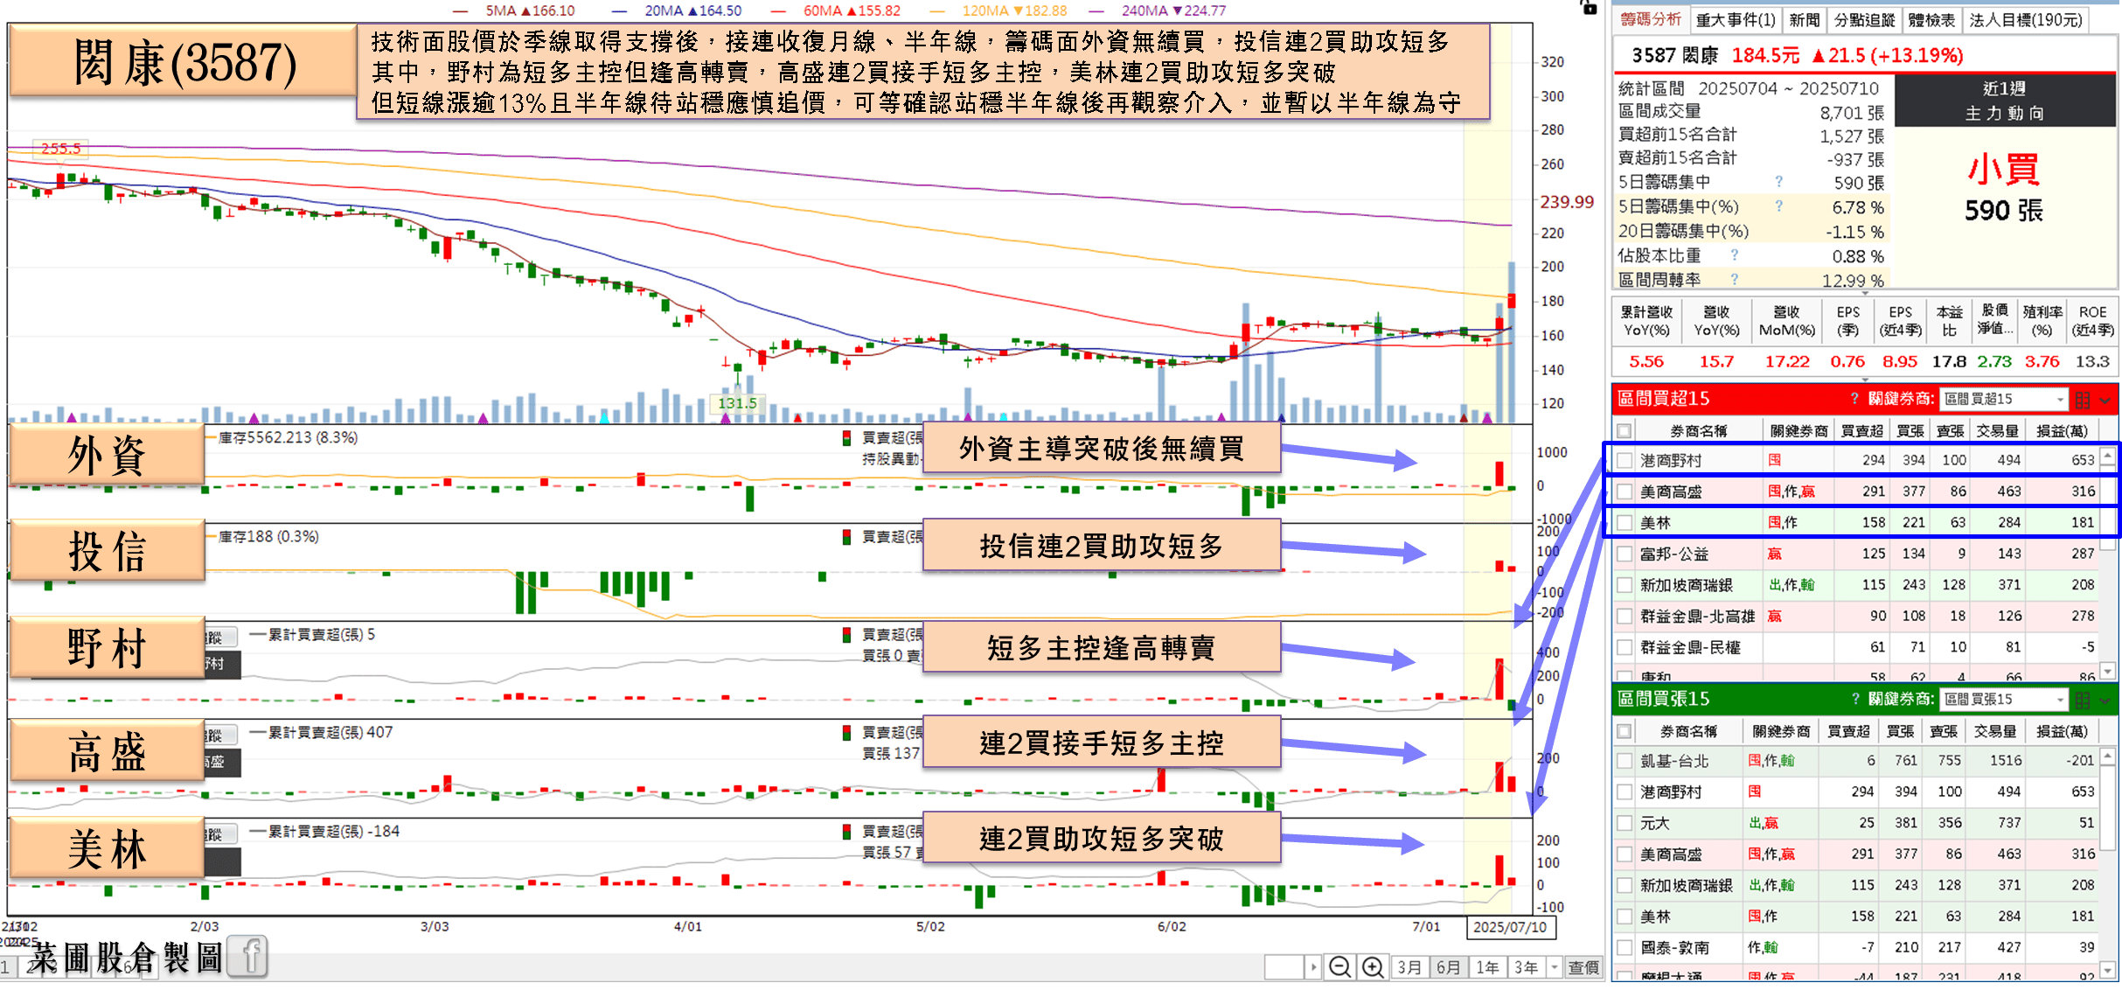Open the 關鍵券商 combo box showing 區間買超15
This screenshot has height=1004, width=2122.
[x=2004, y=399]
